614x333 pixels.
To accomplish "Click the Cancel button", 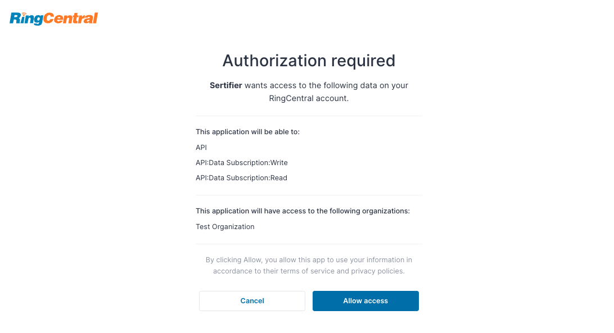I will tap(252, 301).
